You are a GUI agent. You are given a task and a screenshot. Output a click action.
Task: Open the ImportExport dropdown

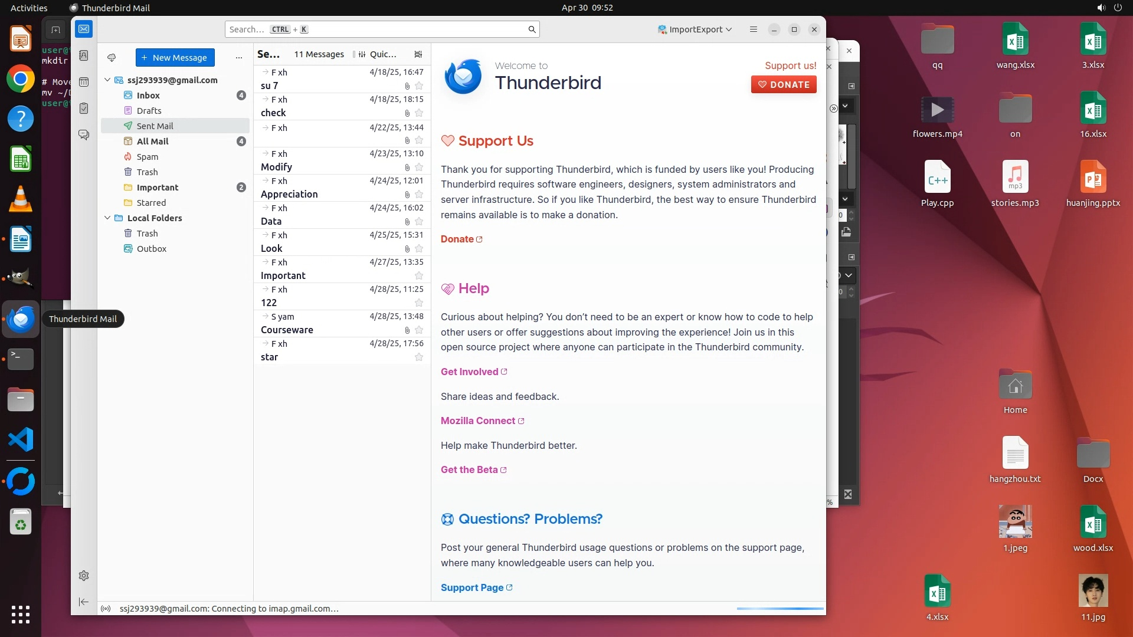pos(695,29)
